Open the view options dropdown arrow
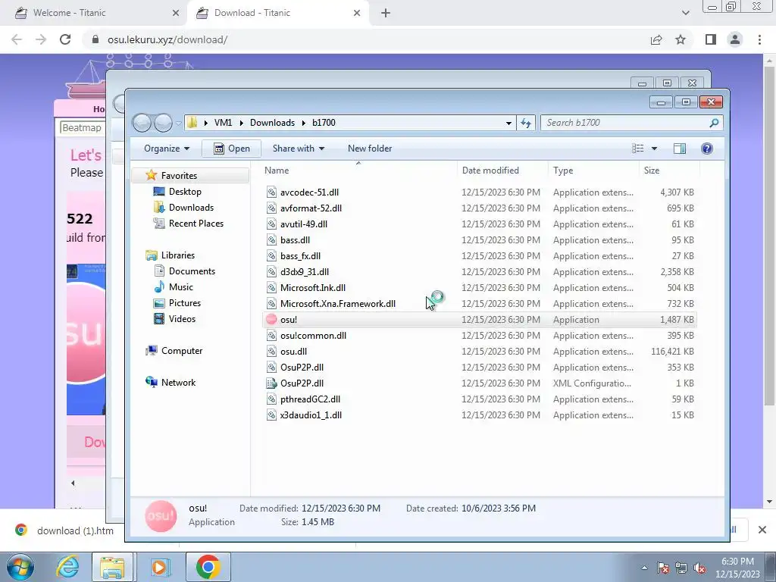Image resolution: width=776 pixels, height=582 pixels. (x=654, y=149)
